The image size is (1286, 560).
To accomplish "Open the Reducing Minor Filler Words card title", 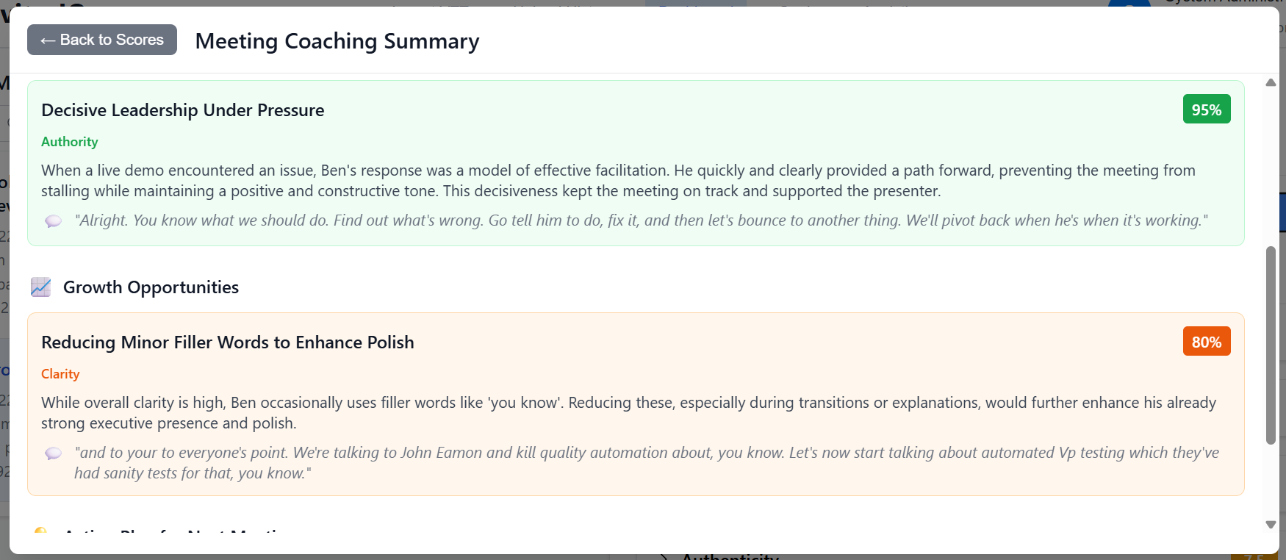I will (x=228, y=342).
